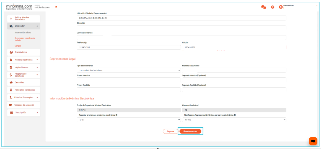Click info icon beside Notificación Representación Gráfica
Screen dimensions: 321x149
coord(235,115)
